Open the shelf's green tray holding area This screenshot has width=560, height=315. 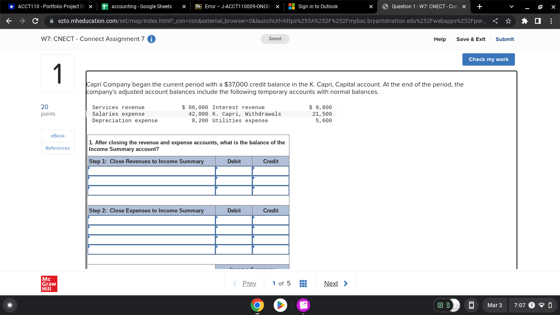[447, 305]
